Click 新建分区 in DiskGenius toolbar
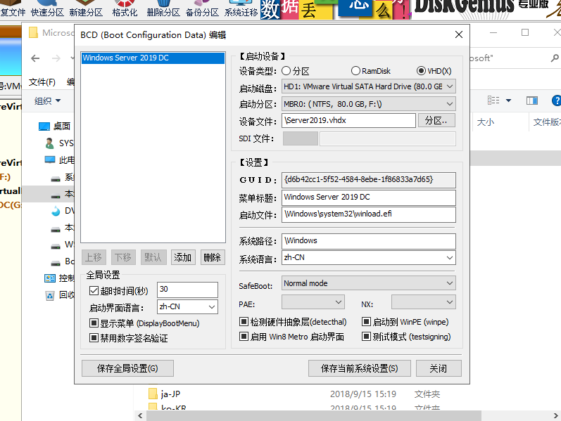Image resolution: width=561 pixels, height=421 pixels. [86, 8]
